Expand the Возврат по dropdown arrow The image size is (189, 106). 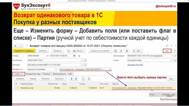pyautogui.click(x=56, y=69)
